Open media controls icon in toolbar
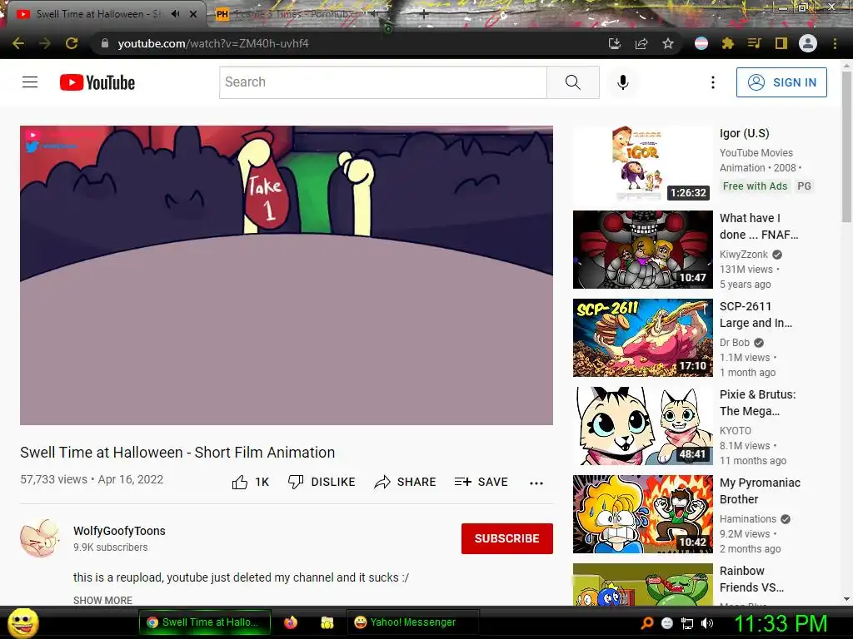Viewport: 853px width, 639px height. click(x=755, y=43)
